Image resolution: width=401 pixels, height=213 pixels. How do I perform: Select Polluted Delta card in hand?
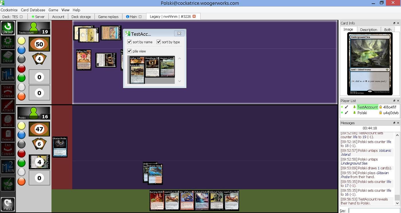pyautogui.click(x=201, y=200)
